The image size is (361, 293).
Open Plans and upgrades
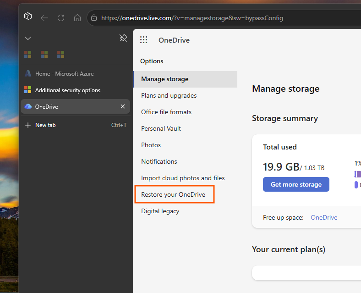click(169, 95)
